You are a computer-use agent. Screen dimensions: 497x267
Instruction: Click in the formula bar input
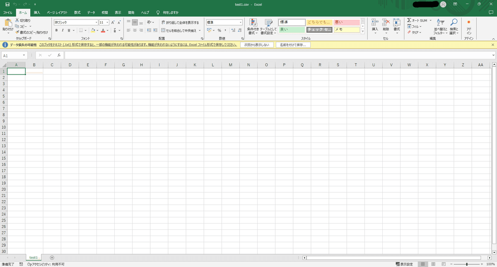277,55
